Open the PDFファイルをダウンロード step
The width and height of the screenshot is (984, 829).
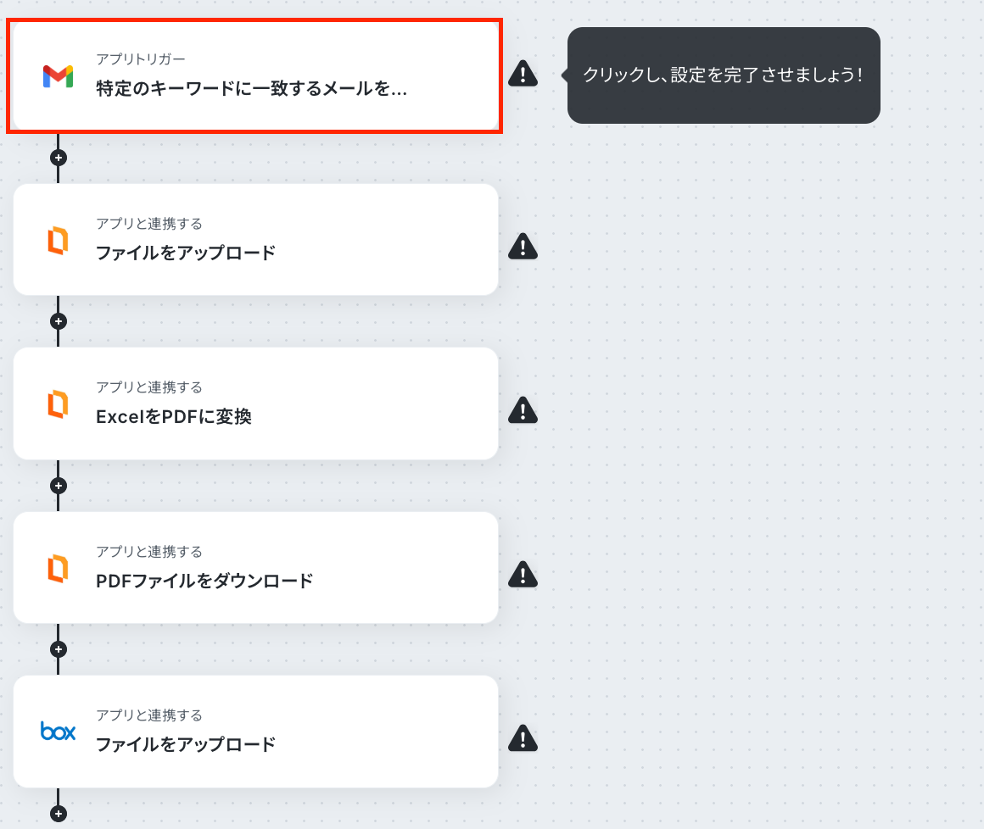point(255,568)
